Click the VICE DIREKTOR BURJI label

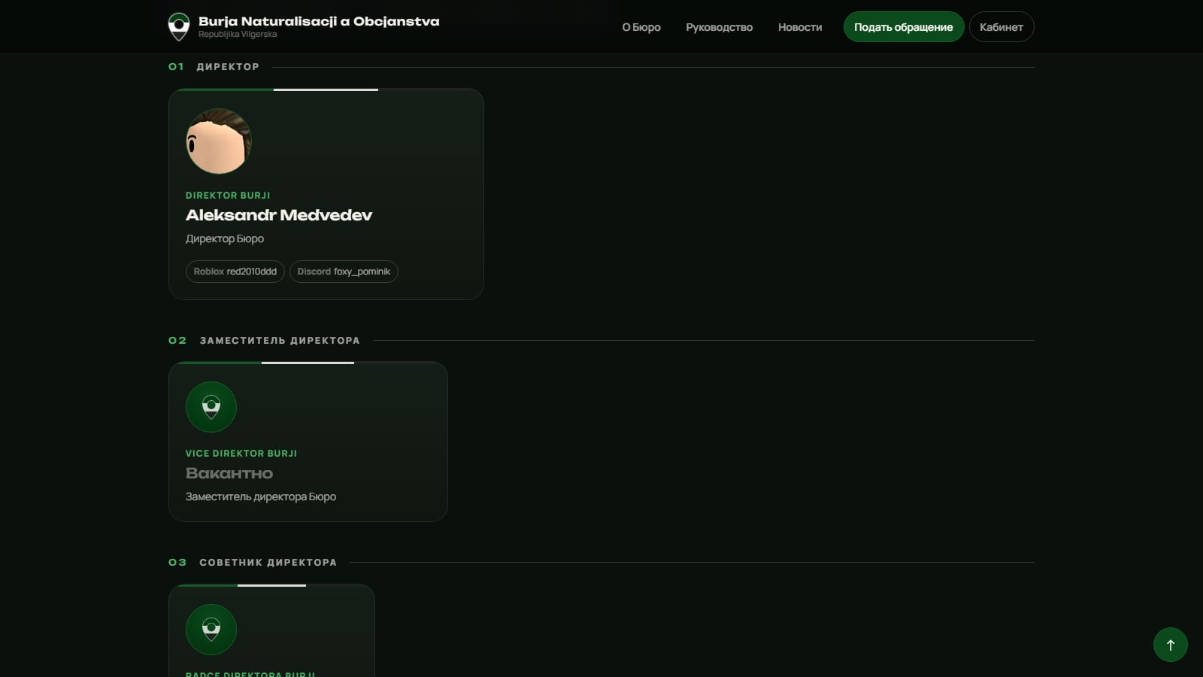click(x=241, y=454)
